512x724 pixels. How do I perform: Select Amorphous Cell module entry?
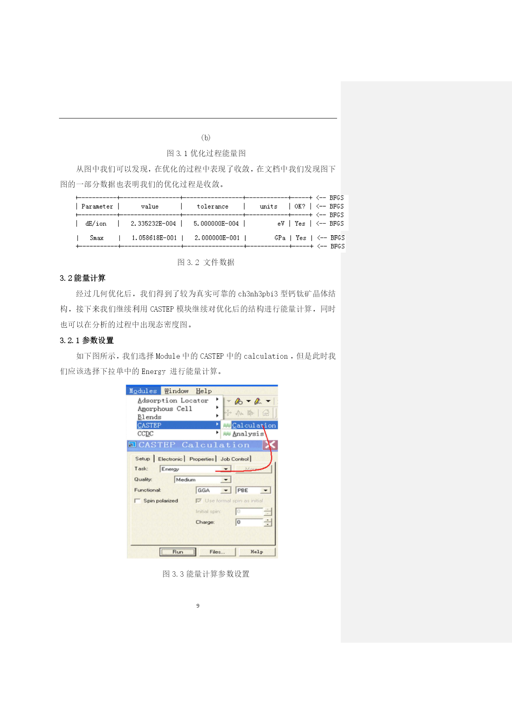pyautogui.click(x=178, y=409)
